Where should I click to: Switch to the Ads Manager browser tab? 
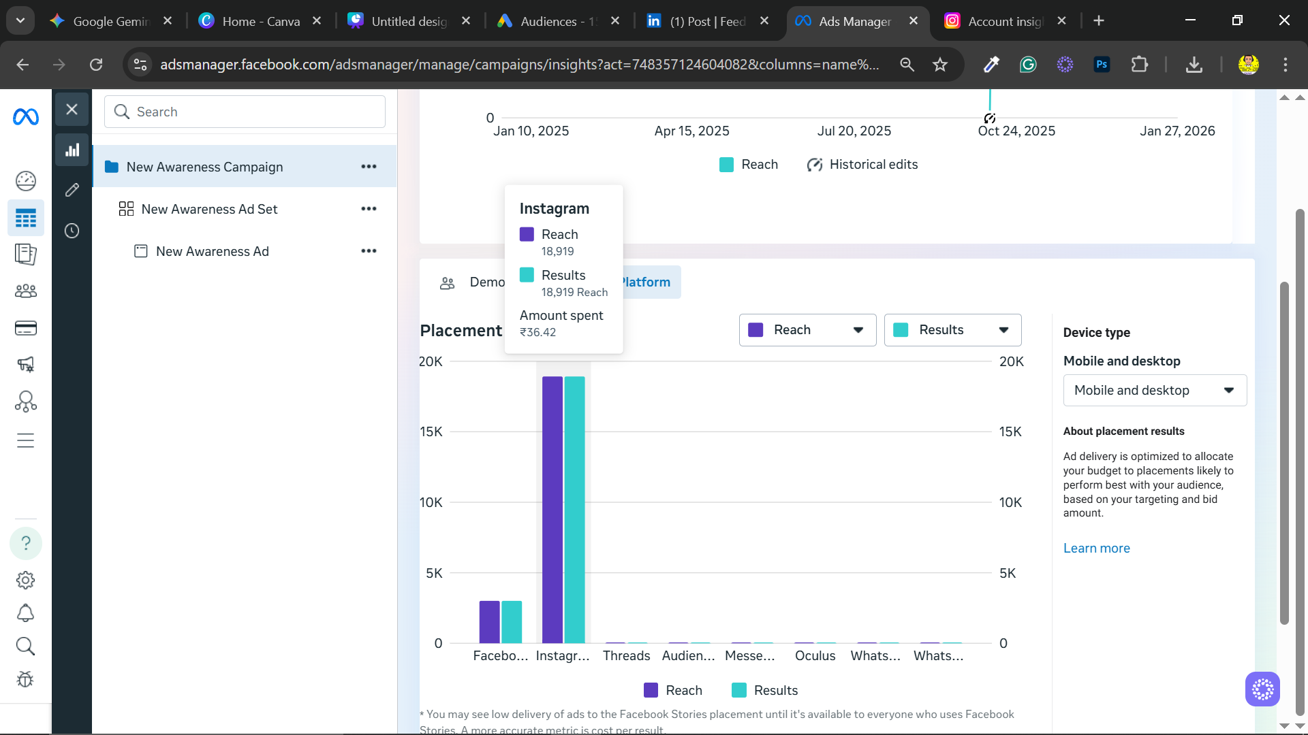855,21
